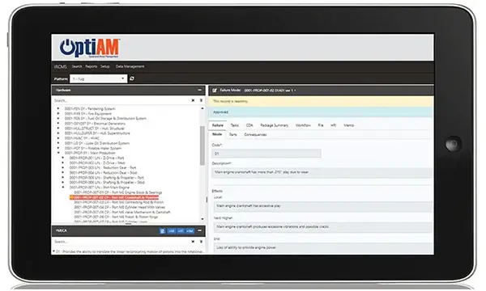
Task: Click the Hardware tree scroll-up arrow
Action: click(x=202, y=108)
